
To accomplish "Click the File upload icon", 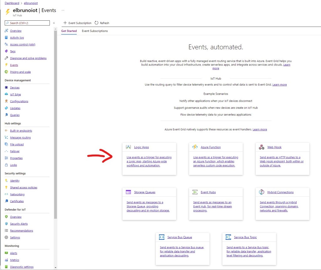I will pos(6,144).
